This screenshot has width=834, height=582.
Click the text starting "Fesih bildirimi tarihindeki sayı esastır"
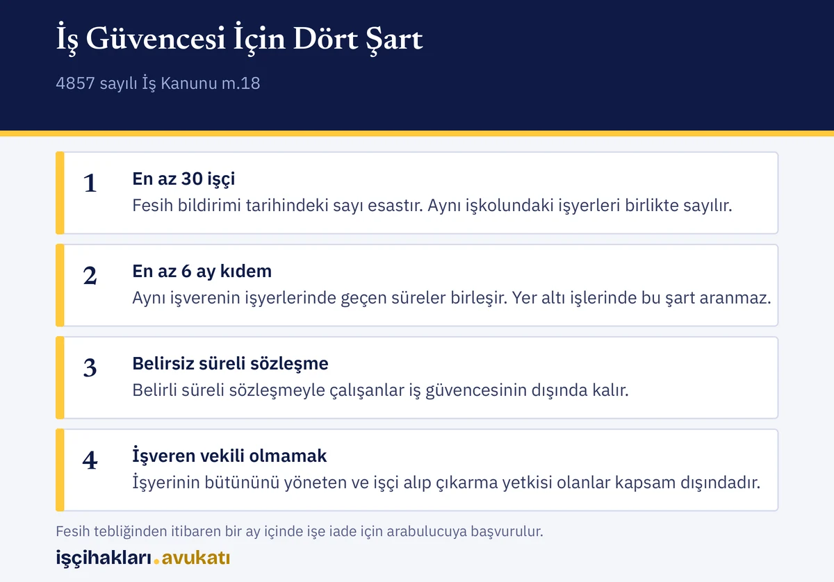click(x=432, y=206)
